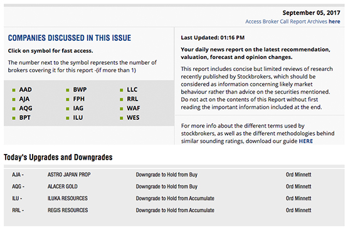Image resolution: width=348 pixels, height=230 pixels.
Task: Click the green bullet beside BWP
Action: 68,90
